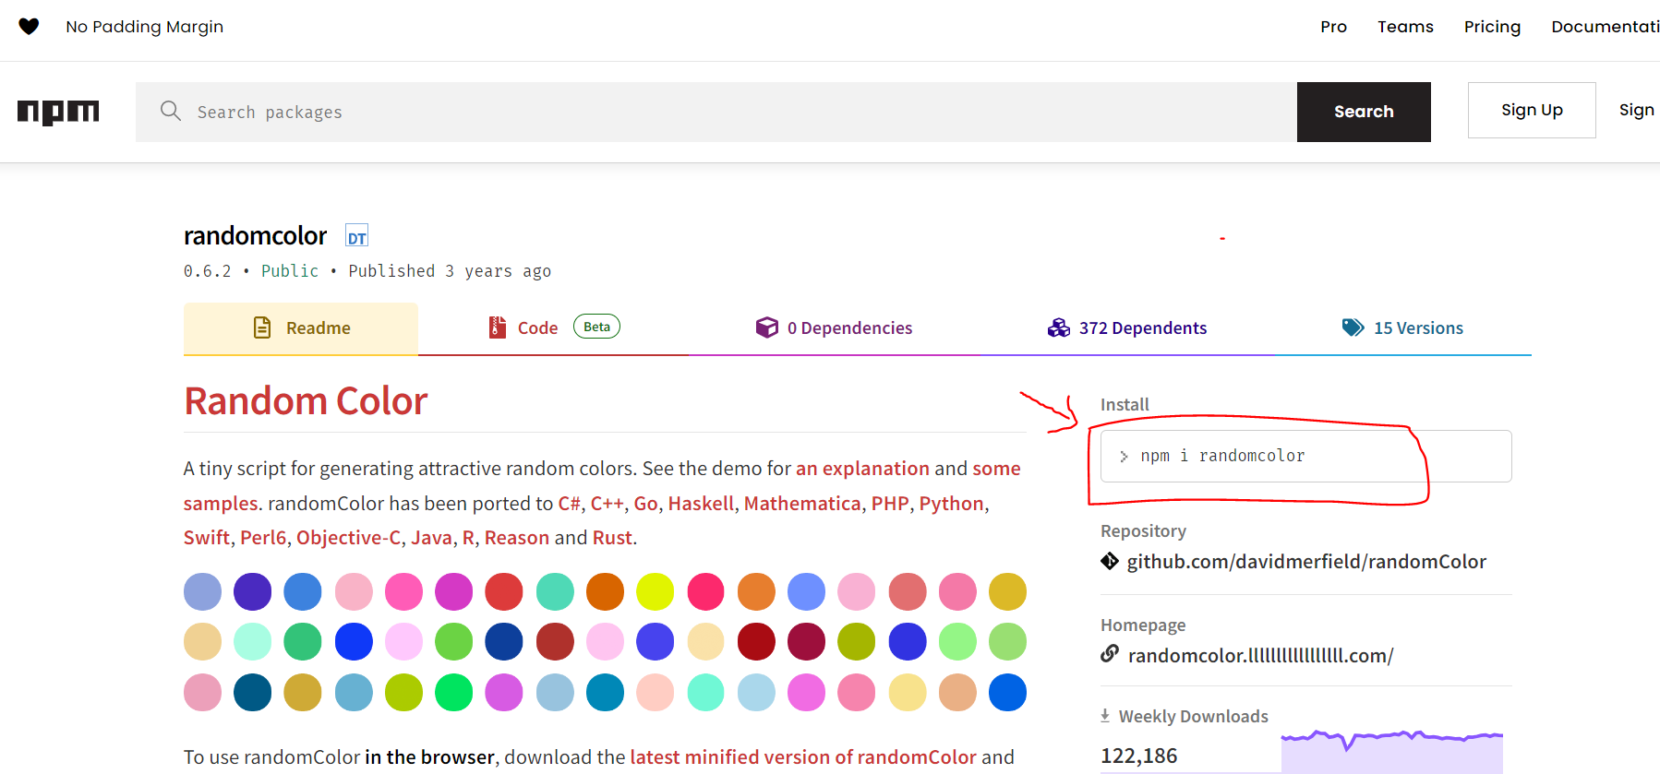Click the Versions tag icon
The width and height of the screenshot is (1660, 774).
point(1353,327)
